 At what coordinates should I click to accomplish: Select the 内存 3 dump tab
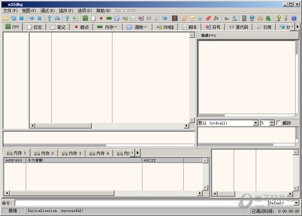tap(71, 153)
